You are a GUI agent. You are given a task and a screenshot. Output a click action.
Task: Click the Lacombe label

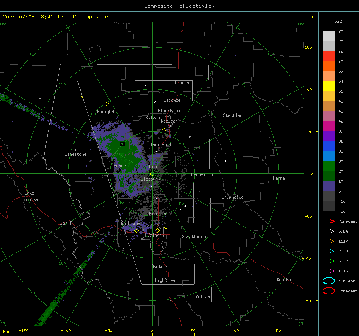(x=172, y=100)
